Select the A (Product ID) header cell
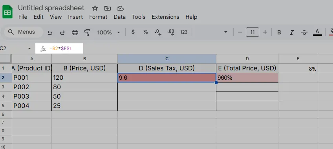 (x=32, y=68)
